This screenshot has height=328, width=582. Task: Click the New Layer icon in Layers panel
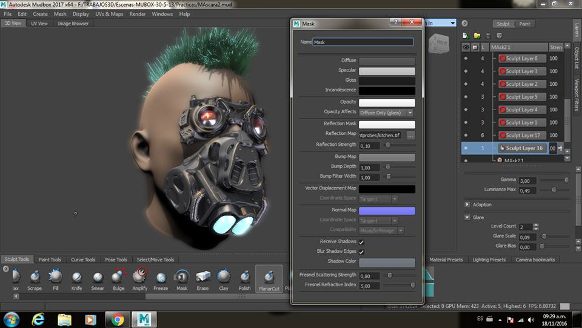click(x=466, y=36)
